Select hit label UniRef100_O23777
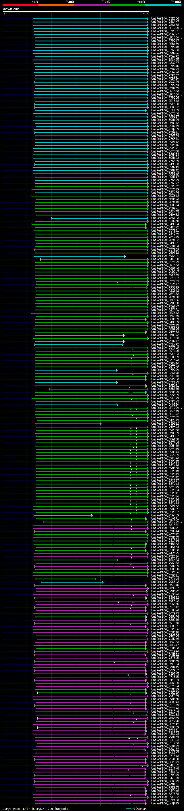The height and width of the screenshot is (811, 184). [165, 63]
